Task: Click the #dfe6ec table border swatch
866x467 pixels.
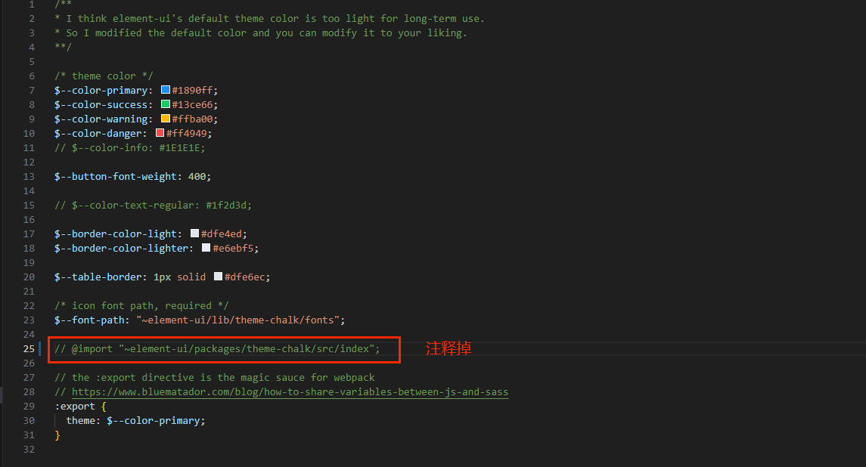Action: coord(218,277)
